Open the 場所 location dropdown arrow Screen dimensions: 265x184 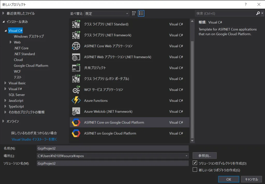(186, 156)
